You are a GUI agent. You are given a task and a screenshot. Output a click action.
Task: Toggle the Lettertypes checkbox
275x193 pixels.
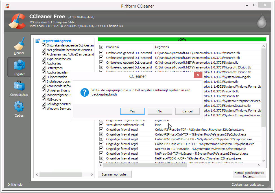click(x=44, y=68)
